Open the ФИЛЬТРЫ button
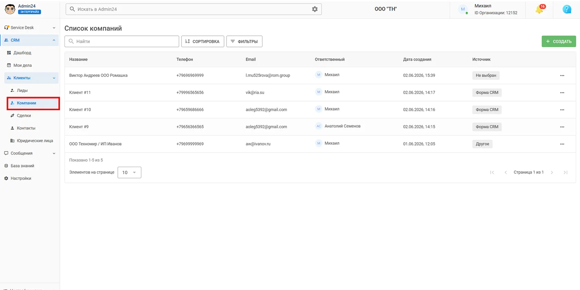This screenshot has height=290, width=580. tap(244, 41)
